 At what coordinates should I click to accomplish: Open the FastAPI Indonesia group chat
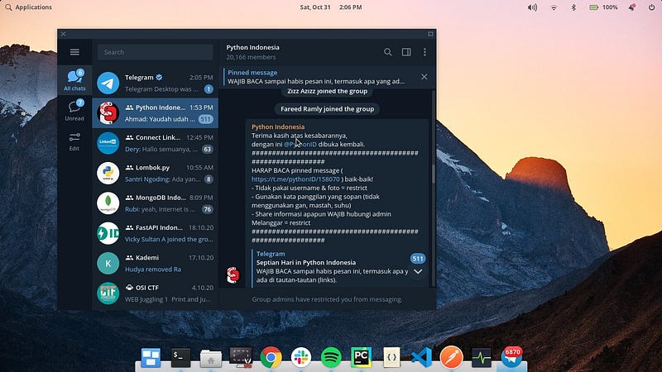[x=155, y=233]
